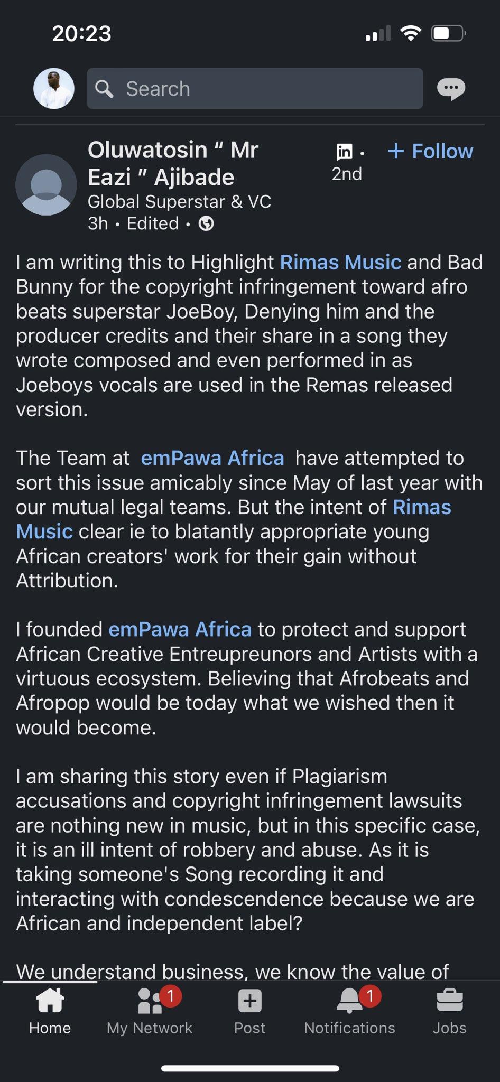Screen dimensions: 500x1082
Task: Open the Rimas Music link
Action: tap(339, 262)
